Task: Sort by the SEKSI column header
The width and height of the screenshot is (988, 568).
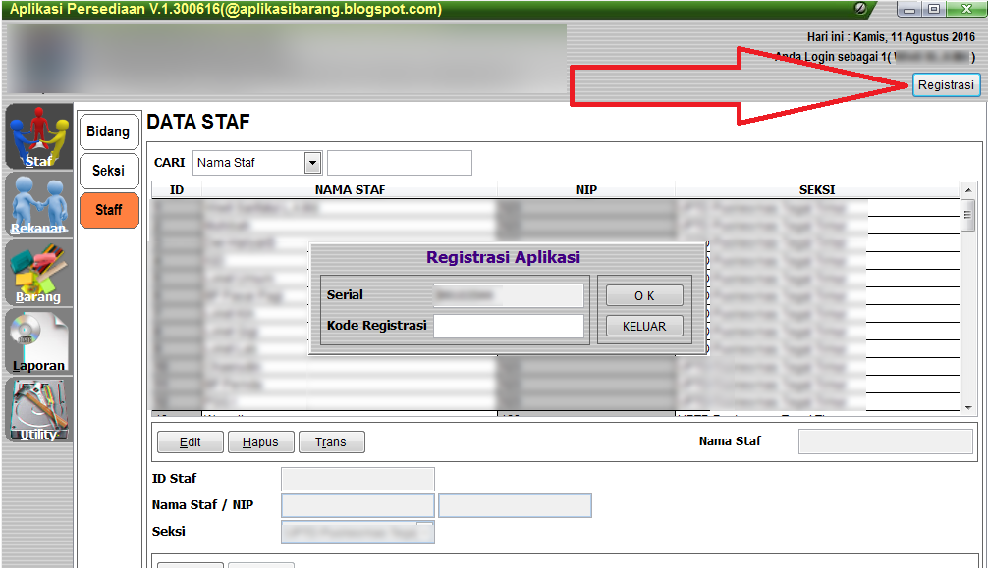Action: 817,189
